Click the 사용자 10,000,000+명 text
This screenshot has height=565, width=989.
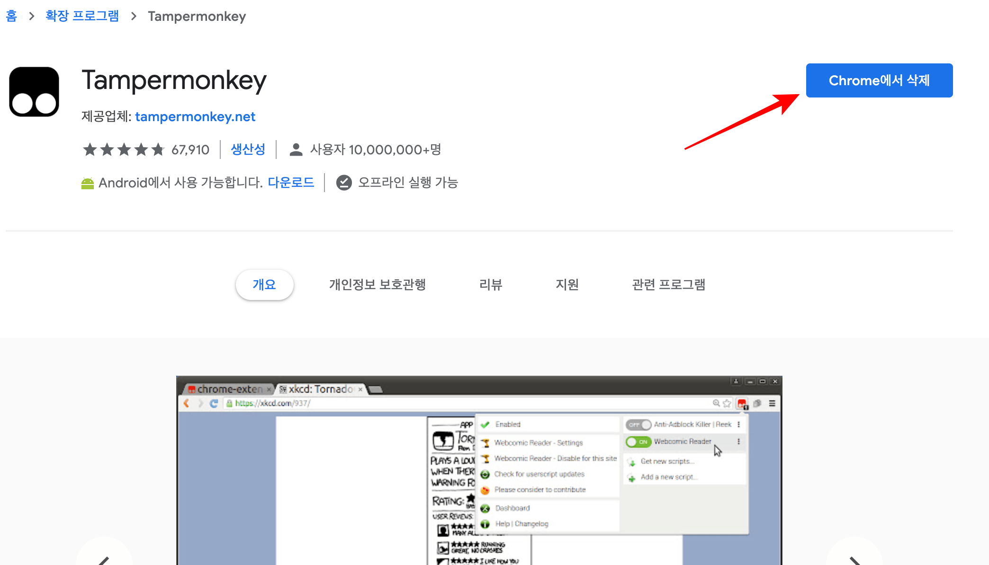tap(376, 150)
